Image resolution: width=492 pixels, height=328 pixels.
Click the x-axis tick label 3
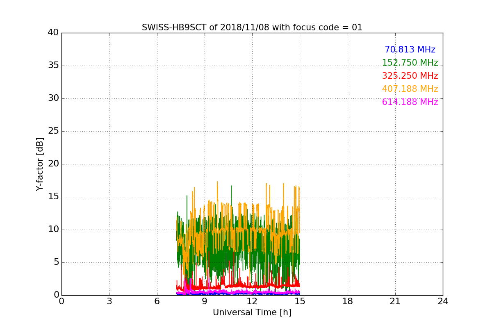pos(109,301)
